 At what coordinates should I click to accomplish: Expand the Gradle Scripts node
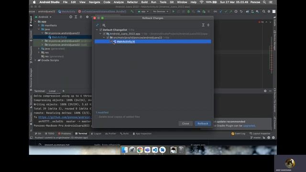point(35,60)
